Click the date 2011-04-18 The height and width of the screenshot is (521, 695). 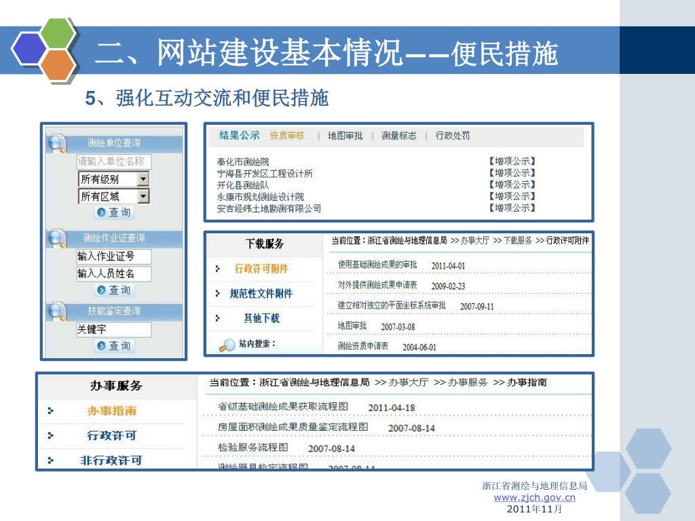coord(392,408)
